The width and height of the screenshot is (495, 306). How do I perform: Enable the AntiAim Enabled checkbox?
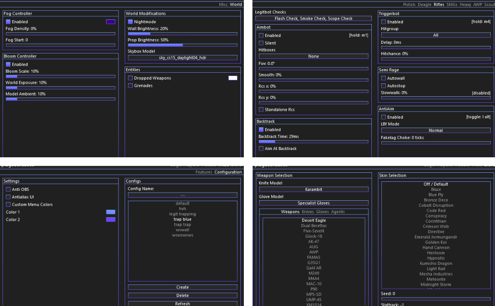383,117
